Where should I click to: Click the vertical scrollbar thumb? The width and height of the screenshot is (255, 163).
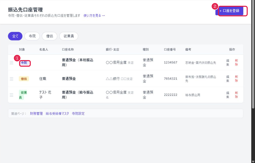click(x=253, y=54)
